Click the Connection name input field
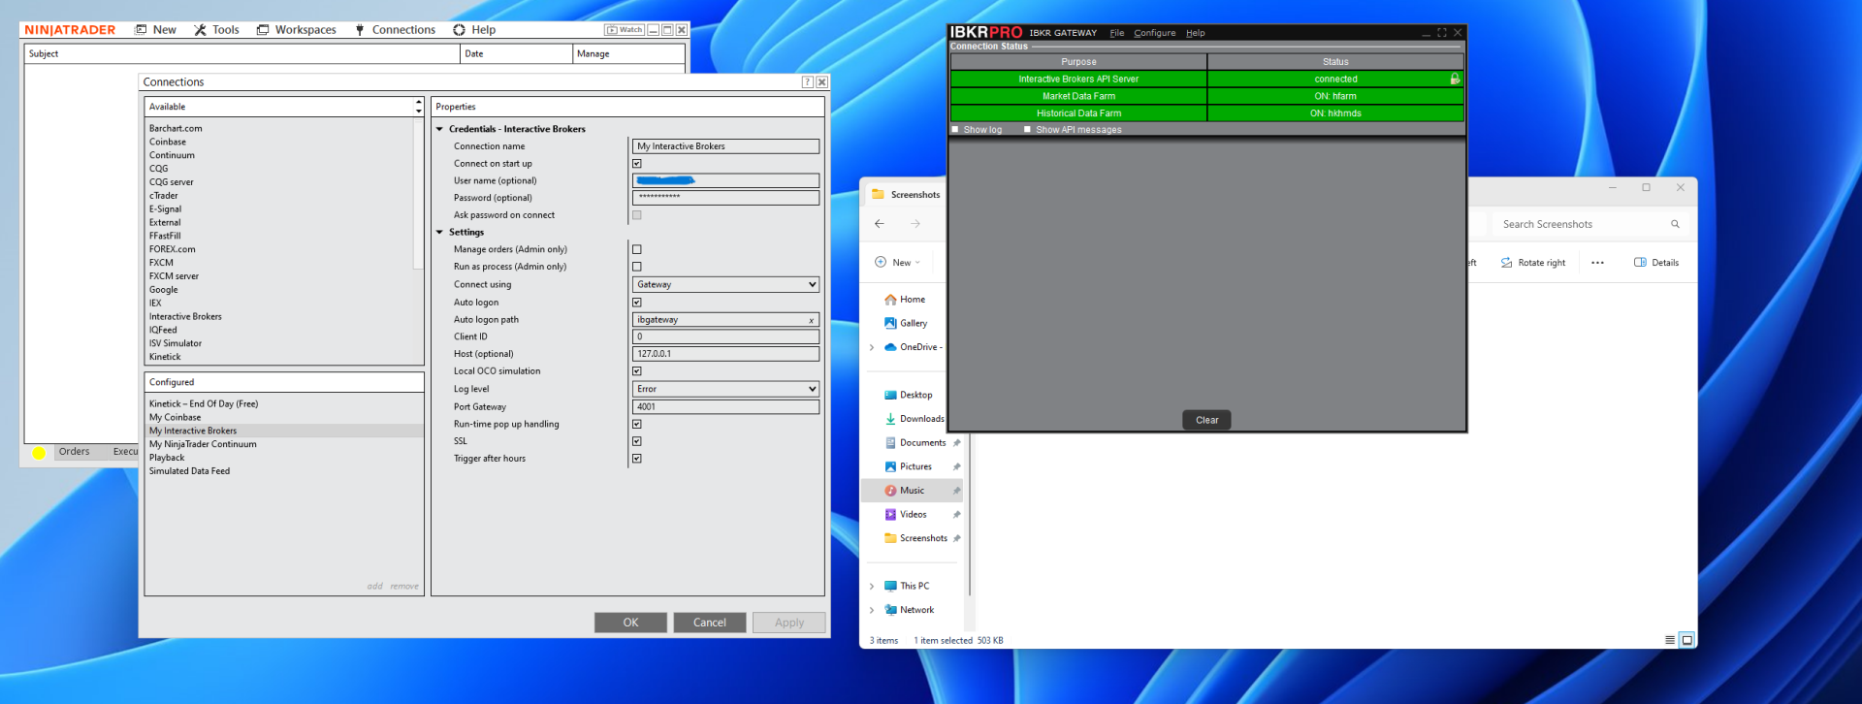1862x704 pixels. 725,146
